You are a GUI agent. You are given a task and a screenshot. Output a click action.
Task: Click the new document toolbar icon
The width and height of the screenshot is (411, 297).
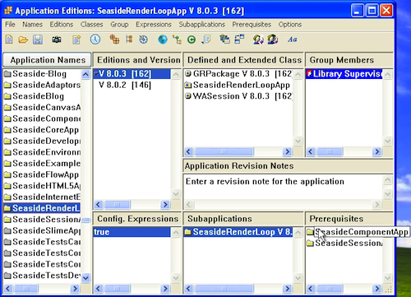tap(9, 39)
